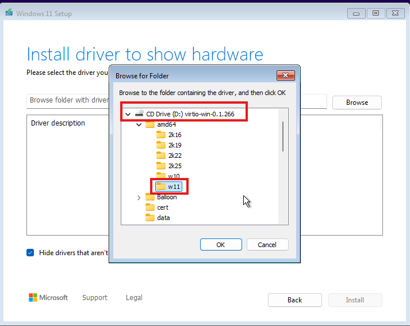Collapse the CD Drive (D:) tree node
The width and height of the screenshot is (410, 326).
[128, 114]
